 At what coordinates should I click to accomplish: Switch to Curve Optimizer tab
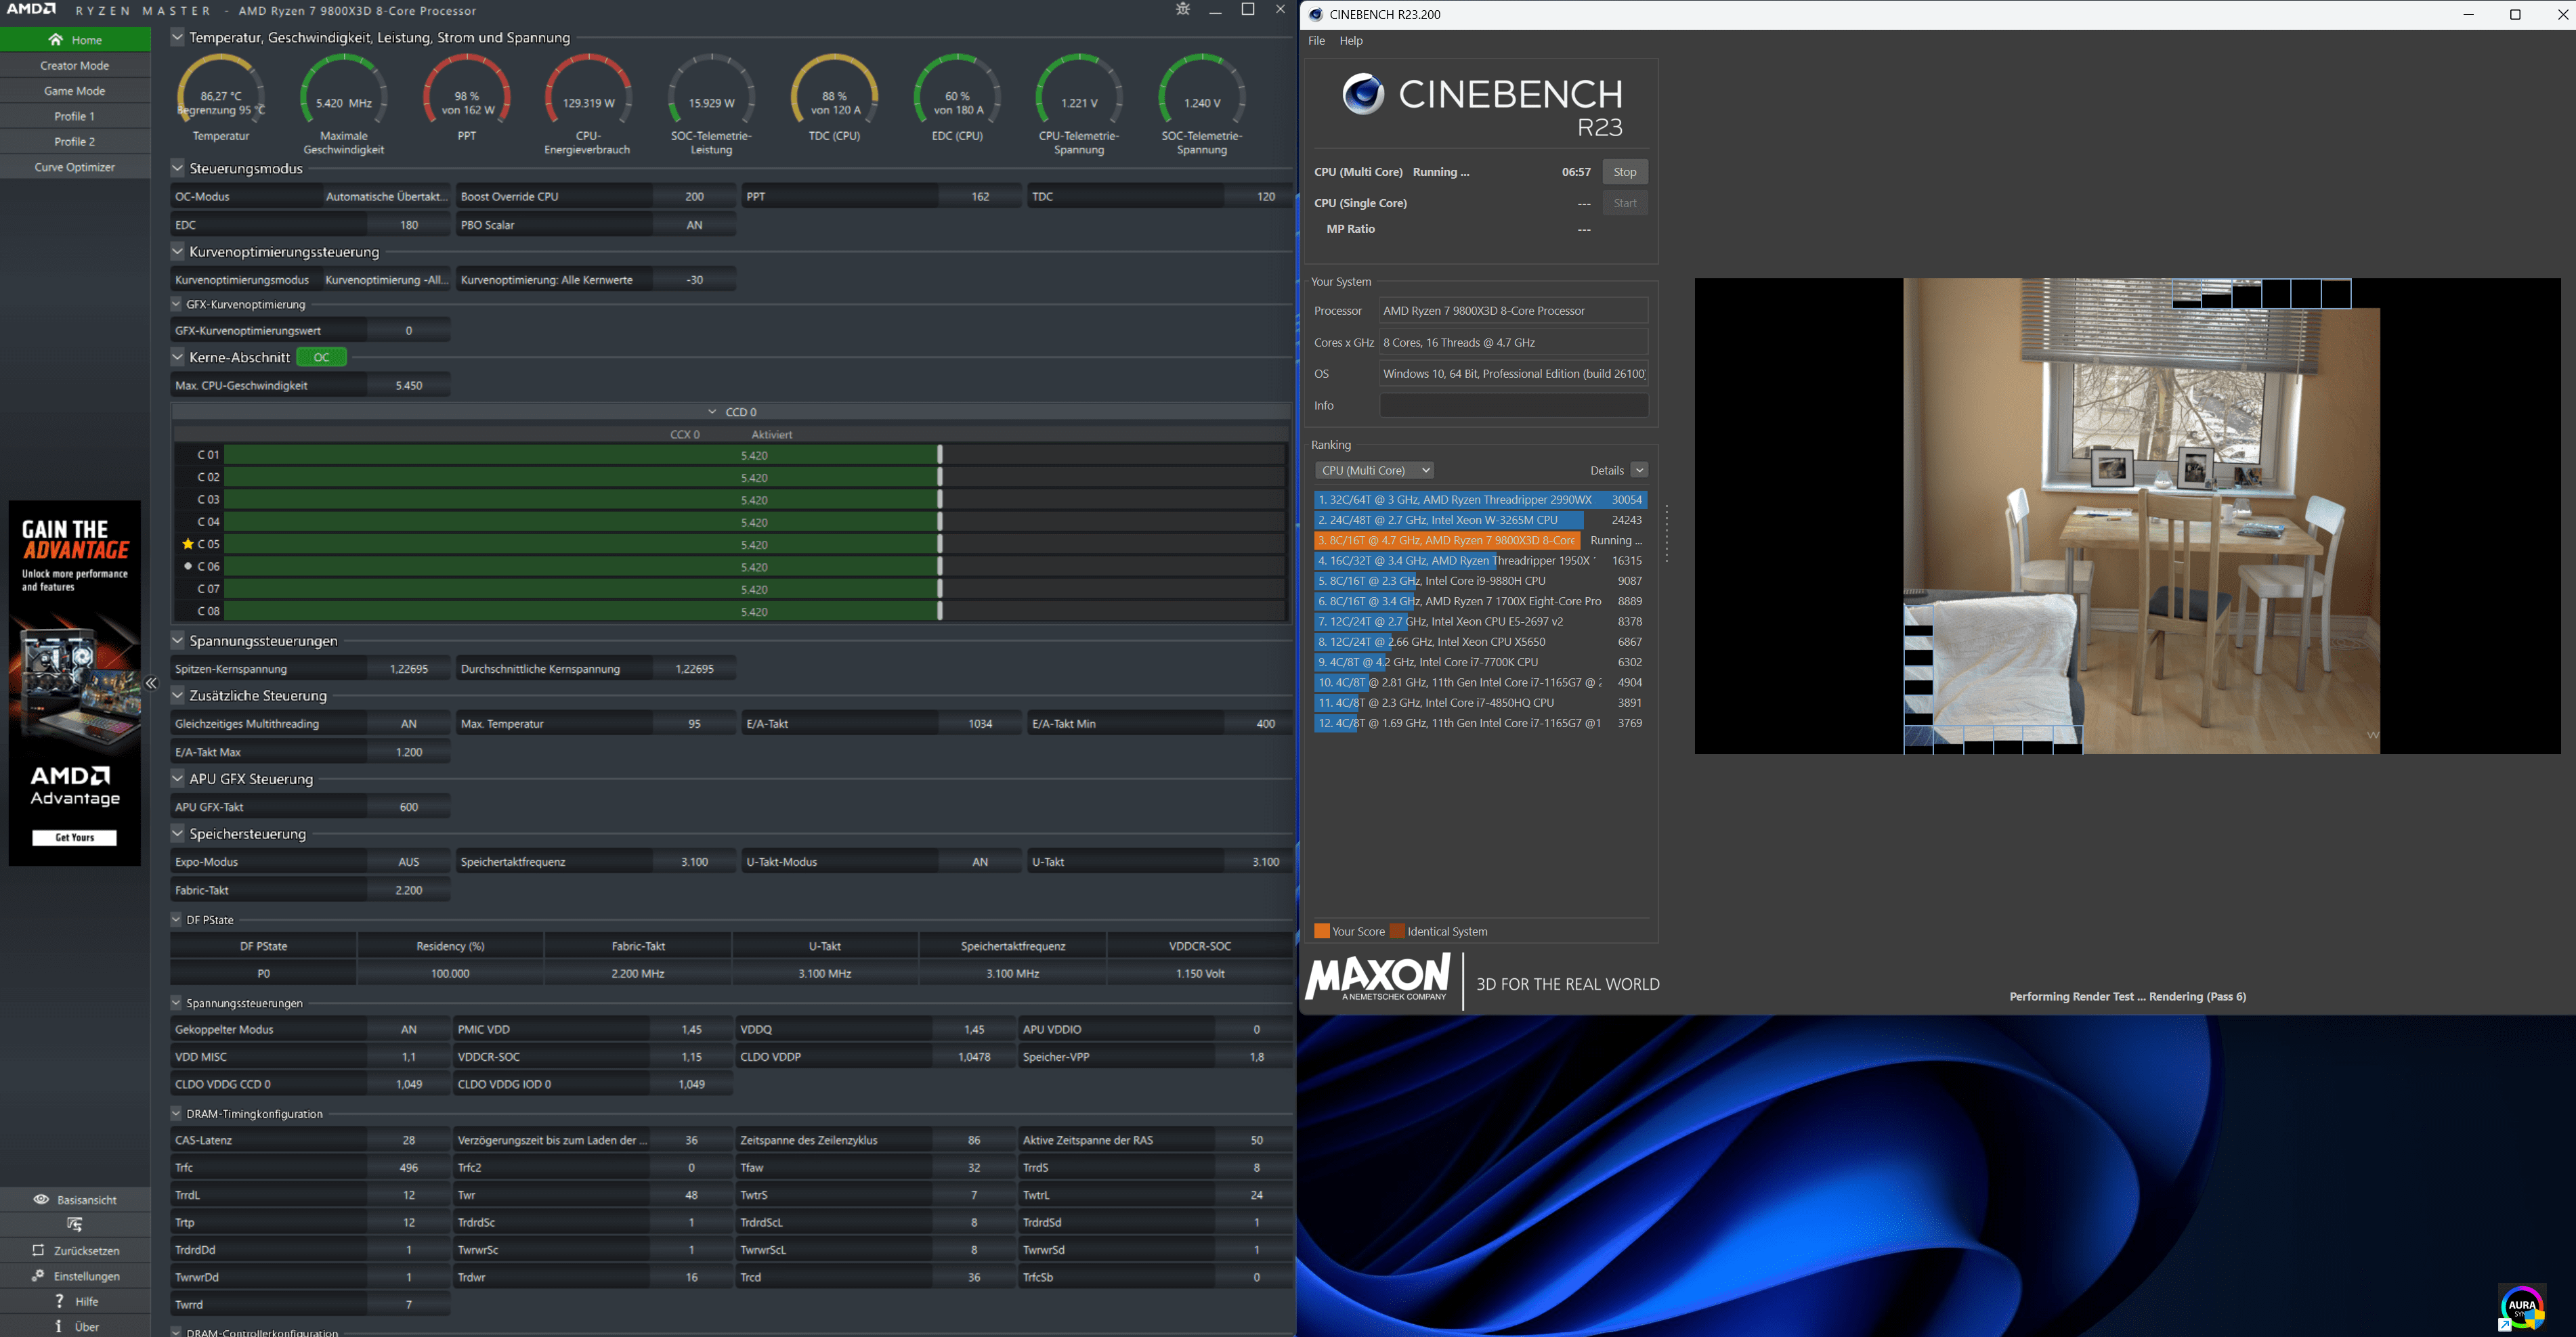pos(75,167)
